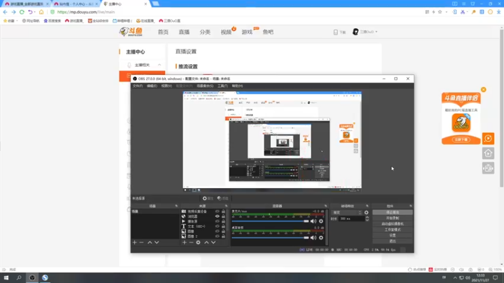Click the browser address bar URL
The image size is (504, 283).
click(86, 12)
